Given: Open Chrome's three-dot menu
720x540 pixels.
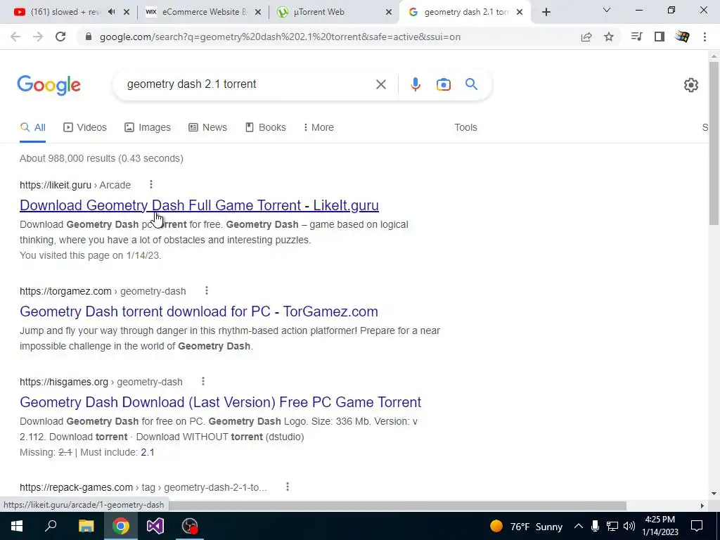Looking at the screenshot, I should coord(705,37).
